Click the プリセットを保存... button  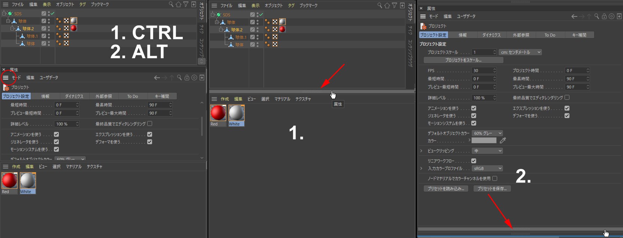click(492, 189)
